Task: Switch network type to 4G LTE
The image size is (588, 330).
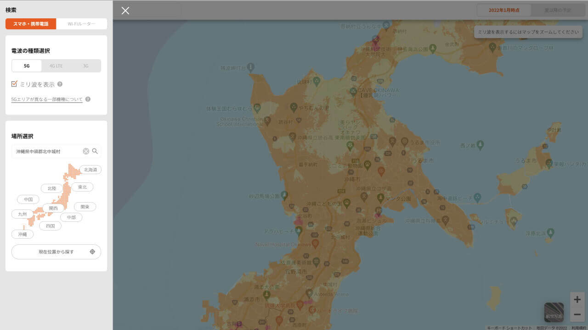Action: coord(56,66)
